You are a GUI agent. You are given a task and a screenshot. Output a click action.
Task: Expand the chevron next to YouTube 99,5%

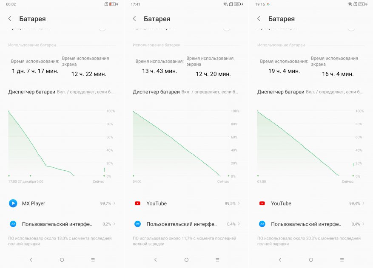pyautogui.click(x=239, y=203)
